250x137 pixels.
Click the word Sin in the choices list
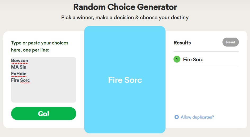tap(23, 67)
